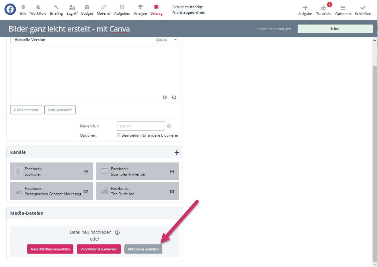Show info next to Datum field

169,126
